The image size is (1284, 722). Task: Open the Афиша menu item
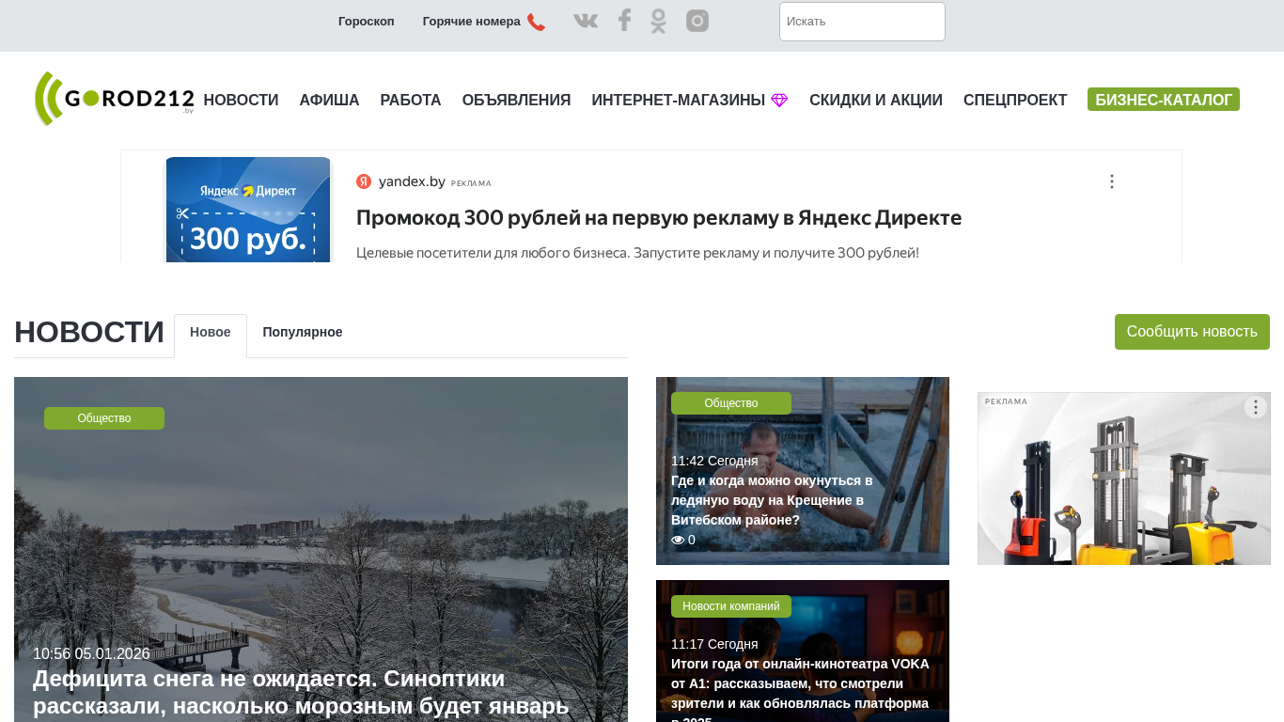[x=329, y=100]
